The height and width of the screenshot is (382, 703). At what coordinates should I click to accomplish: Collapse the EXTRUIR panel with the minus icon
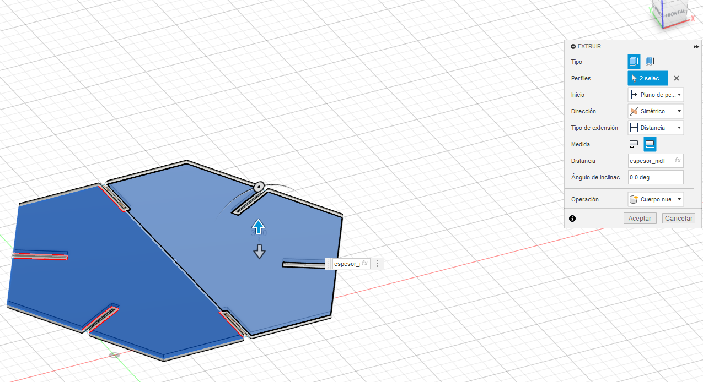coord(573,47)
